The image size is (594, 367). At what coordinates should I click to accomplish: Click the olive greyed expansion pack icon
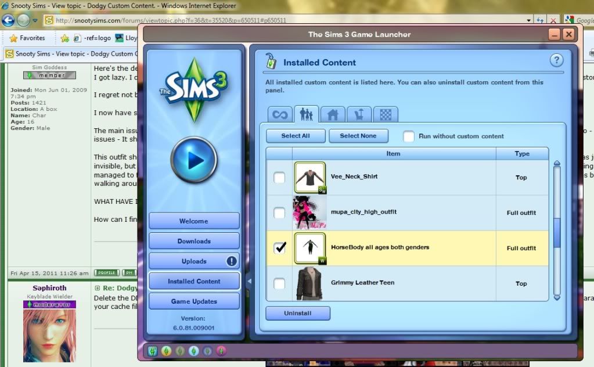click(180, 351)
